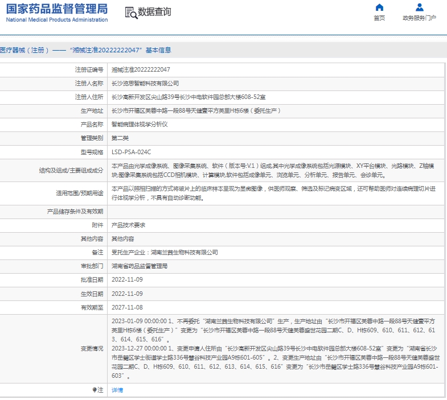
Task: Click the 变更情况 row label
Action: pyautogui.click(x=92, y=349)
